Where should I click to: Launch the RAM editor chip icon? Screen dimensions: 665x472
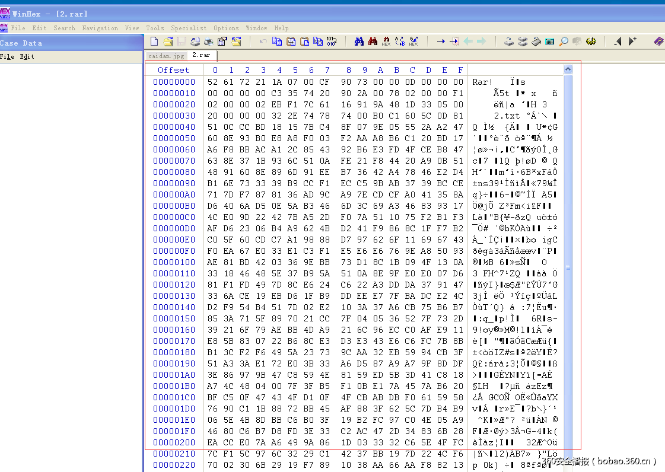pyautogui.click(x=536, y=41)
